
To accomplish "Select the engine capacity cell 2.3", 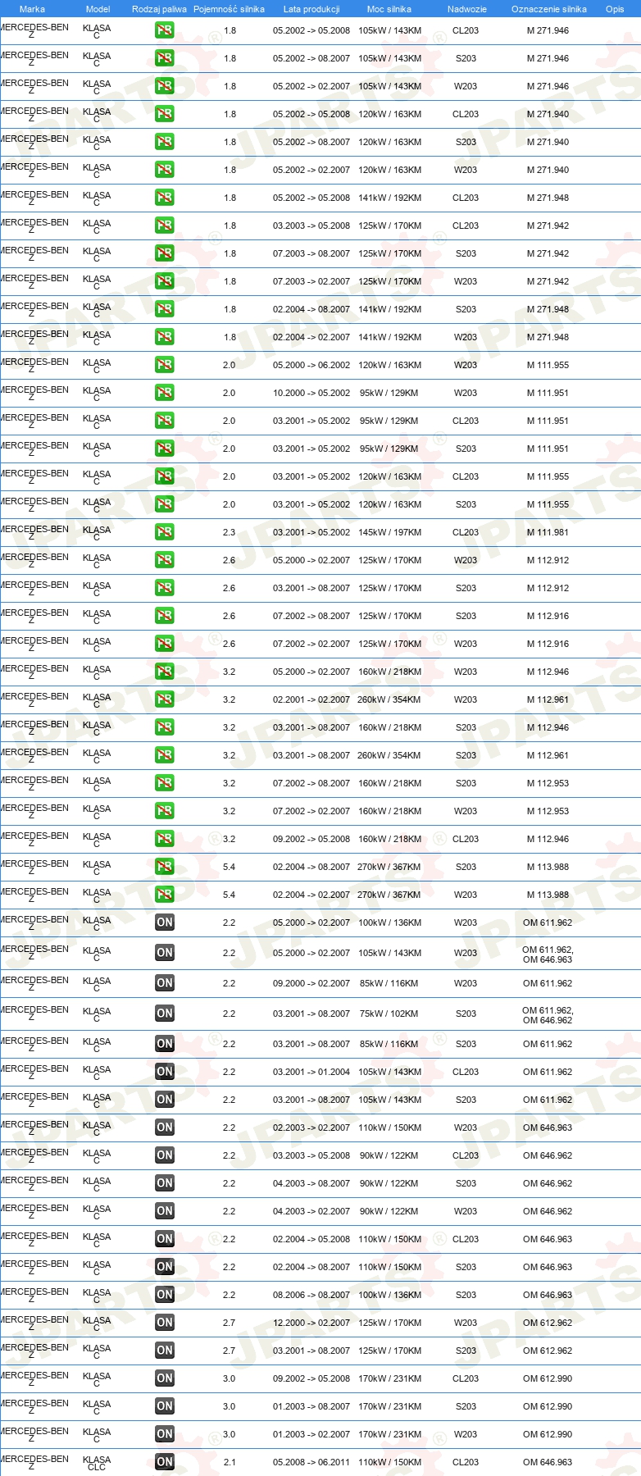I will point(229,532).
